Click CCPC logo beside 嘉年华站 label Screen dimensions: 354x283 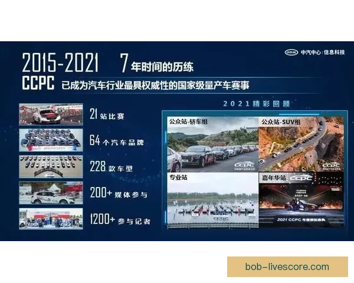pyautogui.click(x=301, y=177)
